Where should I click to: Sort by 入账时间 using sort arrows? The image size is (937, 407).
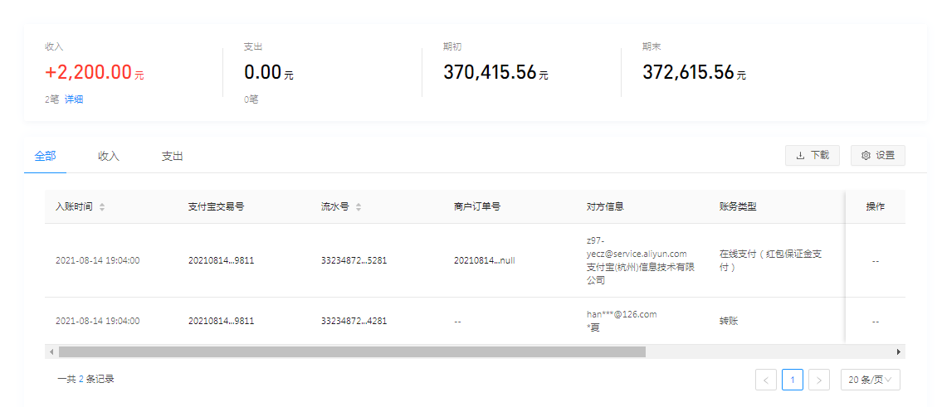[102, 207]
